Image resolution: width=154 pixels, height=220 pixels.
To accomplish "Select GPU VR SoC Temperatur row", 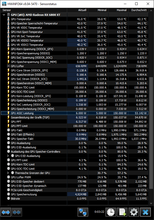I will pyautogui.click(x=75, y=36).
